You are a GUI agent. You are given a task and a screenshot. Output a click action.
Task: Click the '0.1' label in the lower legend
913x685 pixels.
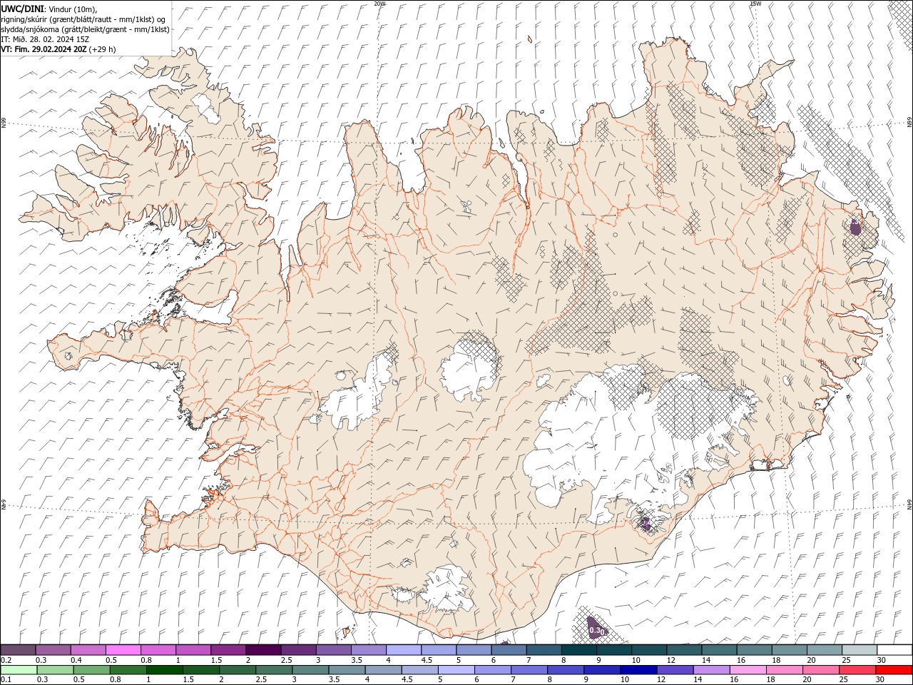tap(6, 680)
